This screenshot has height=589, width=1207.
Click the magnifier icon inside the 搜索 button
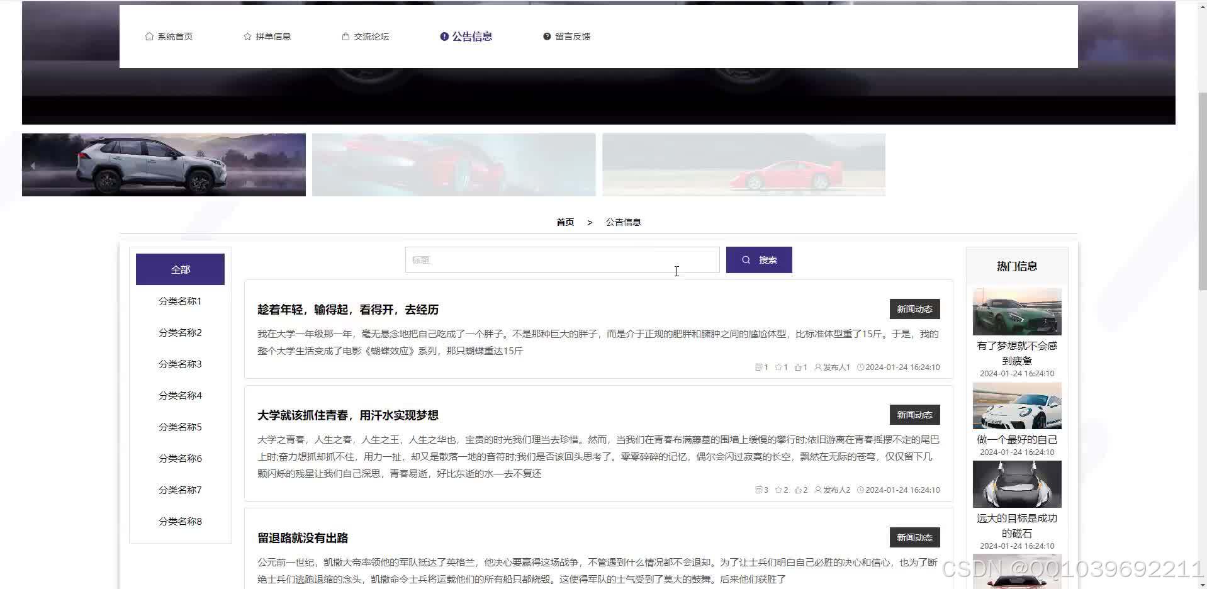[746, 259]
